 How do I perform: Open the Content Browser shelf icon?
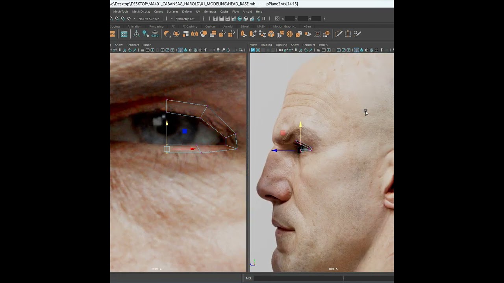124,34
